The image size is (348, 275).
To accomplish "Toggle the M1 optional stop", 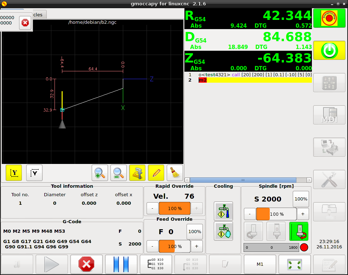I will (260, 264).
